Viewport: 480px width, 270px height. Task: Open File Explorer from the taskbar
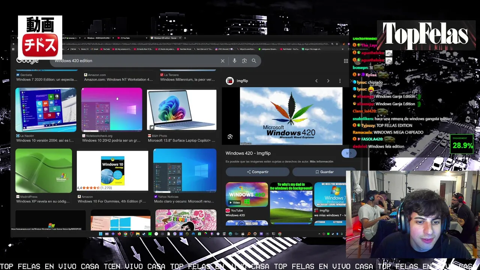pos(138,234)
